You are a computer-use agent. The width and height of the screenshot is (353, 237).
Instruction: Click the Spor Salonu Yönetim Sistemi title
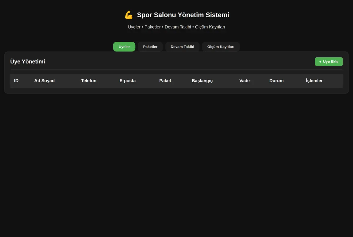tap(183, 15)
